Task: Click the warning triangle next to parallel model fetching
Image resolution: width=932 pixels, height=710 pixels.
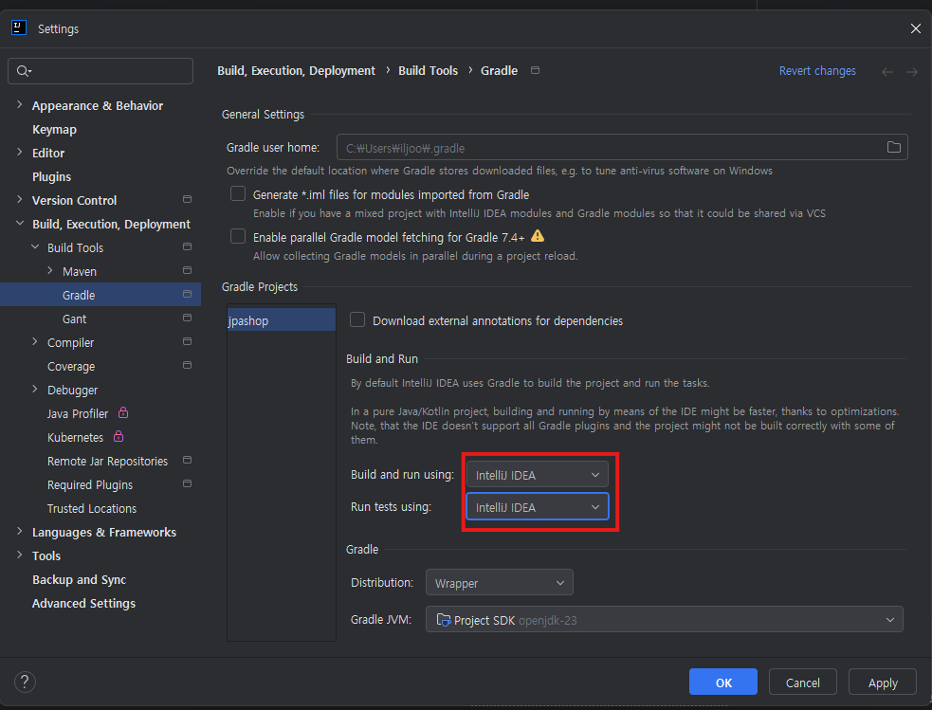Action: pyautogui.click(x=538, y=236)
